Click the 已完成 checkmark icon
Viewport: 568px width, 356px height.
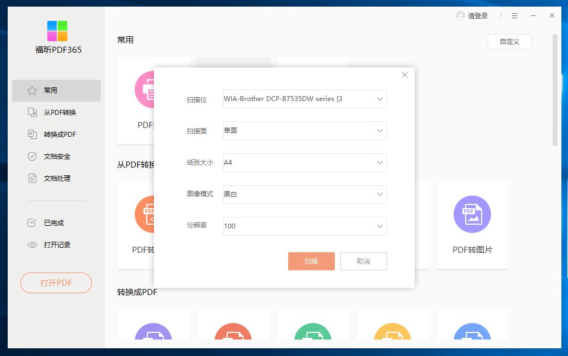tap(32, 222)
